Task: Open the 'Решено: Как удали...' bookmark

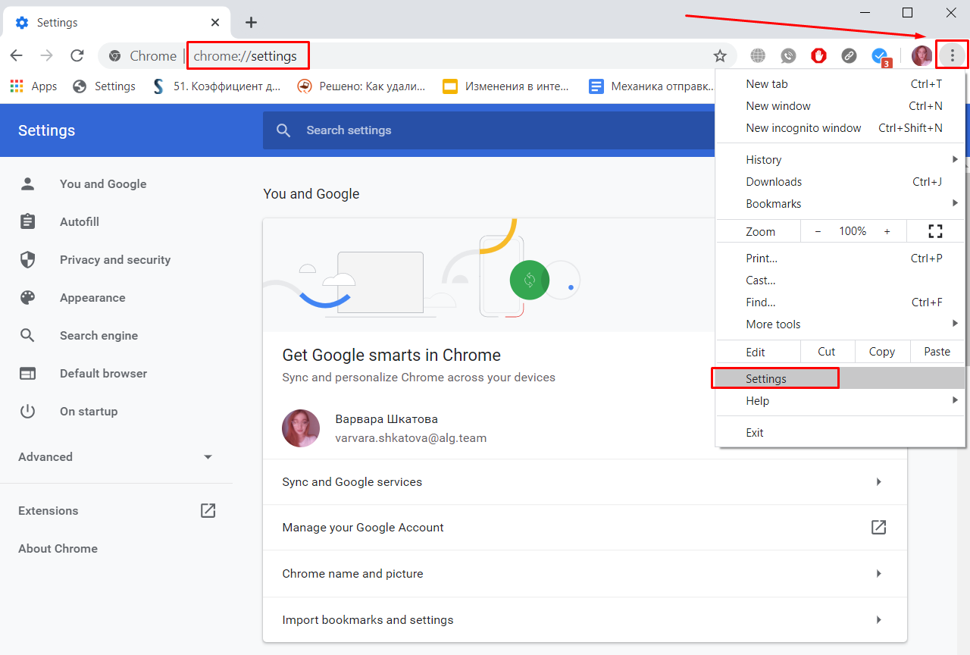Action: point(361,86)
